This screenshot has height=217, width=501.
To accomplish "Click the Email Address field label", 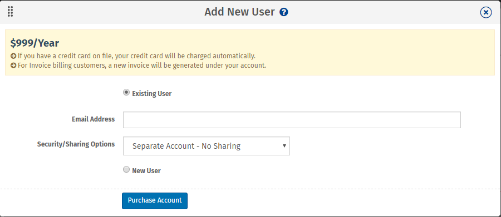I will [94, 119].
